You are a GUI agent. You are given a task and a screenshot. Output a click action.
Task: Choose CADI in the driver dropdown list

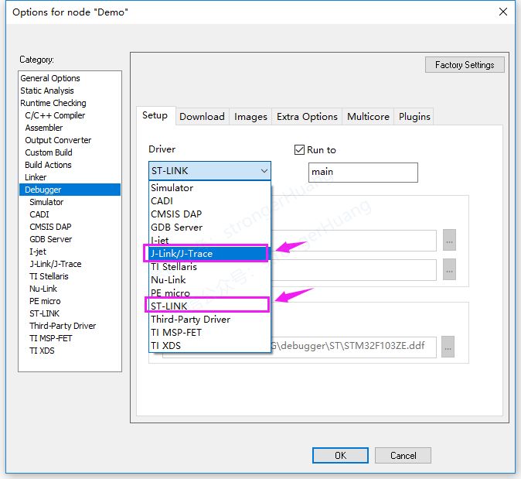tap(209, 201)
